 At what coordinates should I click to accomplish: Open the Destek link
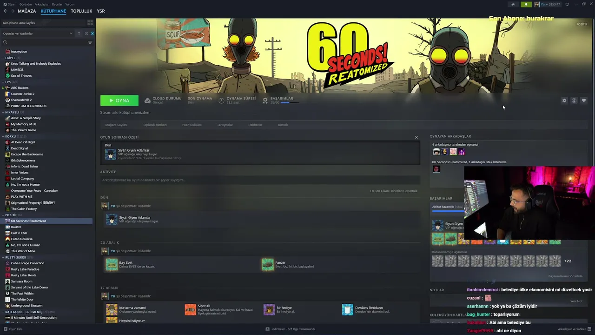pyautogui.click(x=283, y=125)
